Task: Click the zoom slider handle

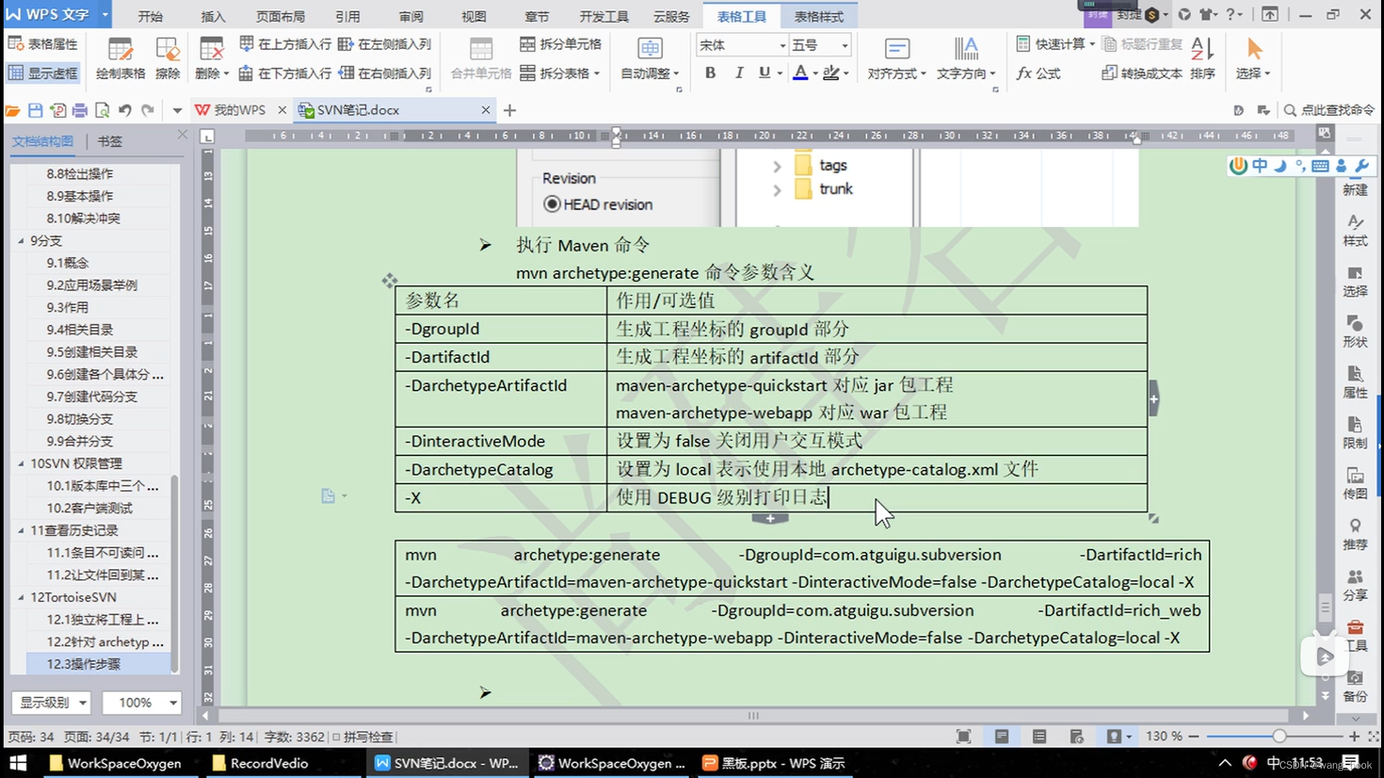Action: [1279, 736]
